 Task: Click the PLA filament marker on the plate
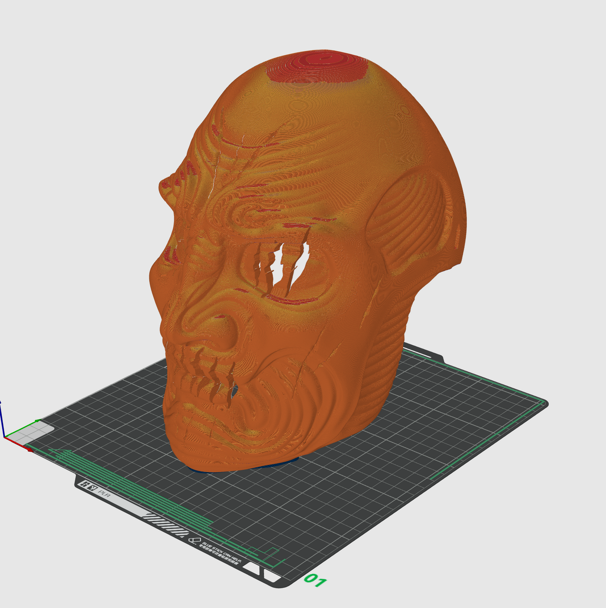[x=104, y=494]
